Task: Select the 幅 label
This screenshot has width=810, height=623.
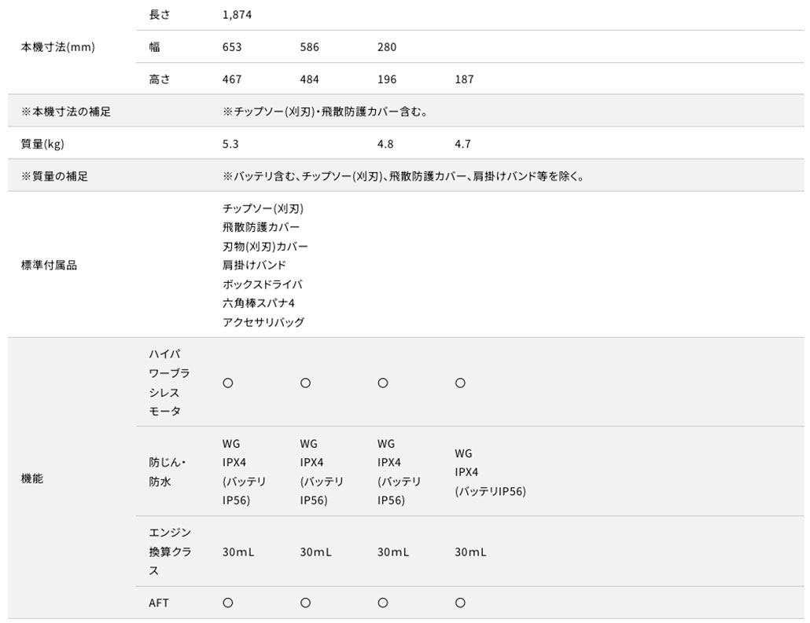Action: [x=154, y=47]
